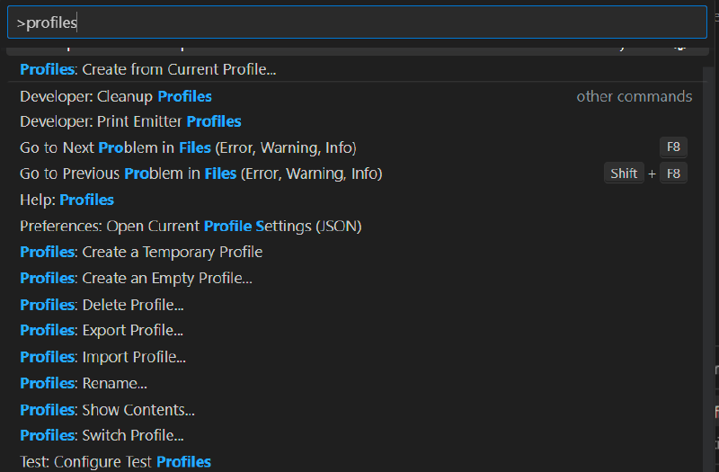Choose Developer: Print Emitter Profiles
Viewport: 719px width, 472px height.
[x=130, y=121]
